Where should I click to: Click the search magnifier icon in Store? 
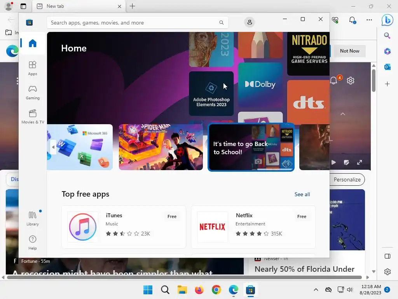point(221,23)
